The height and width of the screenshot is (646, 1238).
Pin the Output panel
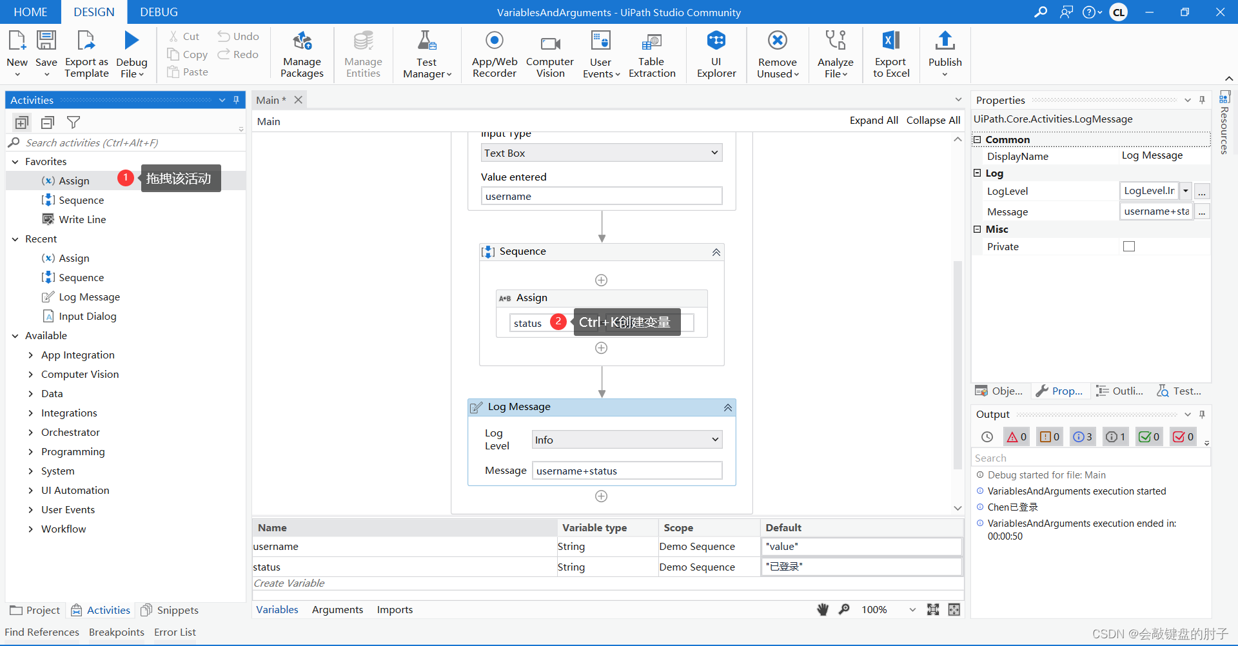(1202, 415)
